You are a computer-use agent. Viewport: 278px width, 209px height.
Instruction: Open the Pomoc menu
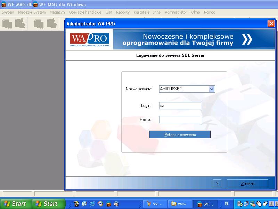coord(210,12)
